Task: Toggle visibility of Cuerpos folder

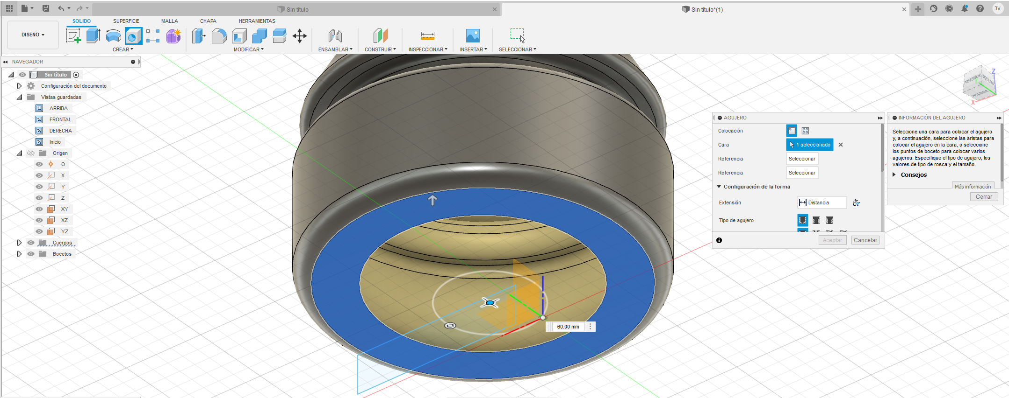Action: coord(31,243)
